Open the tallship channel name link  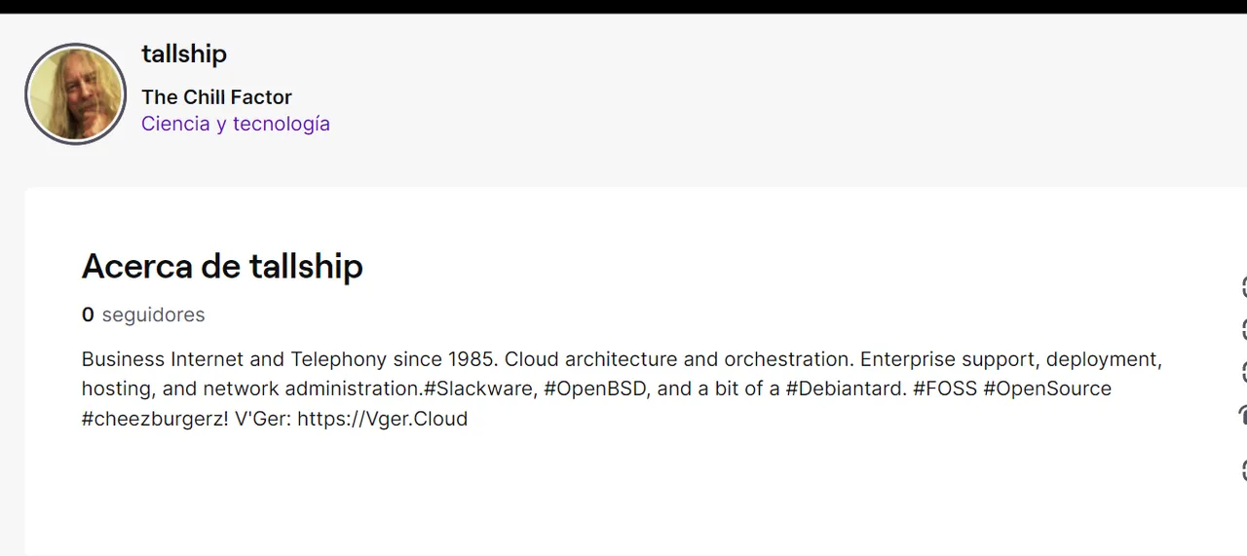tap(184, 54)
